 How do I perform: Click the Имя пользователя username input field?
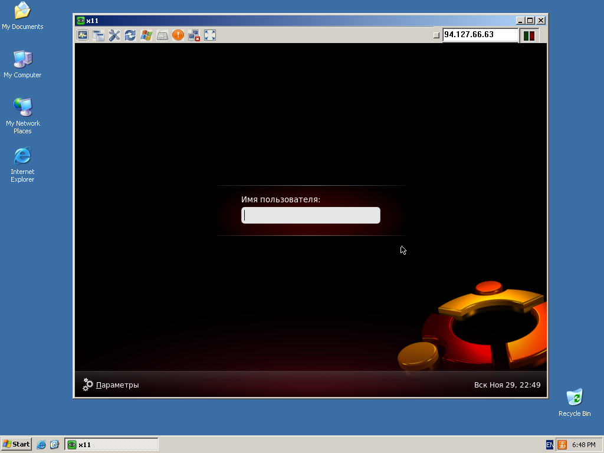[310, 215]
